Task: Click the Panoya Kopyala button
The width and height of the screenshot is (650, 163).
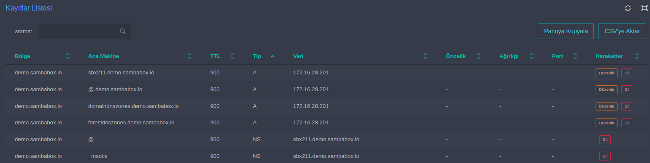Action: pyautogui.click(x=566, y=31)
